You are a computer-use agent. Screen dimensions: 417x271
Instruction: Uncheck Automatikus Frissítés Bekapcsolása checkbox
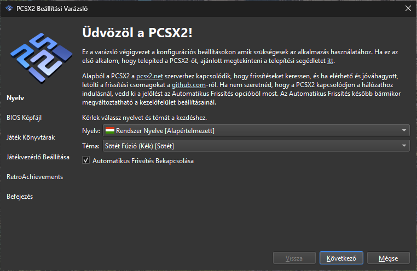click(86, 160)
